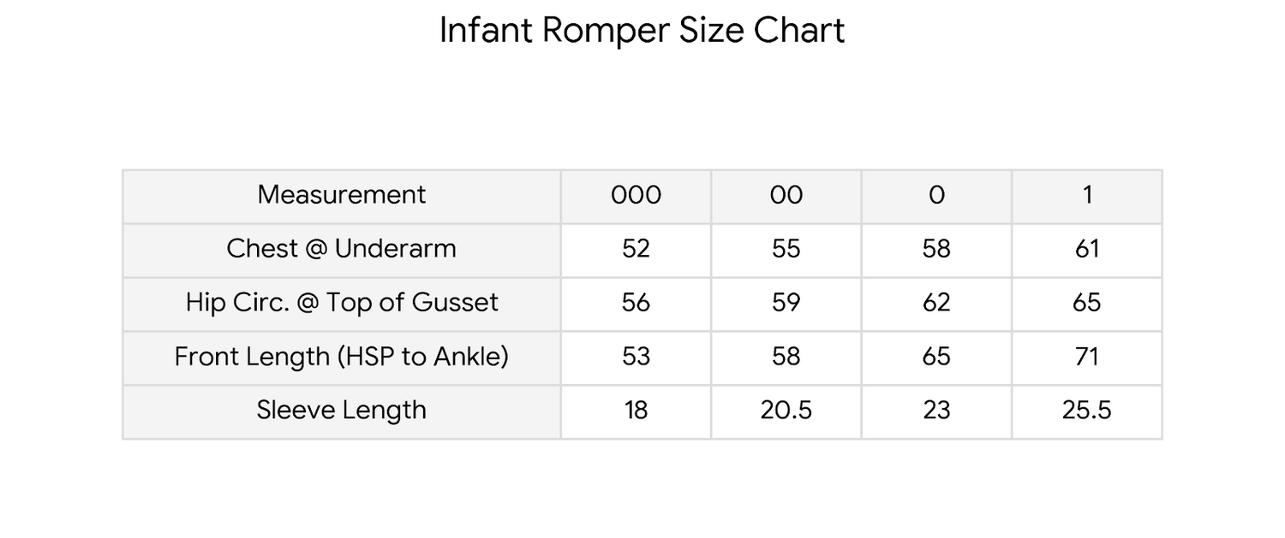Select the Chest @ Underarm row label
This screenshot has width=1285, height=538.
[x=341, y=249]
